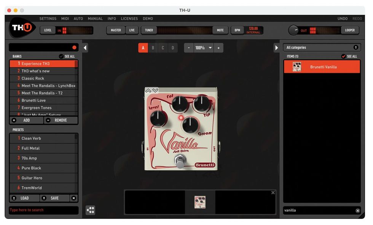Image resolution: width=373 pixels, height=225 pixels.
Task: Click the Brunetti logo on the pedal
Action: 205,165
